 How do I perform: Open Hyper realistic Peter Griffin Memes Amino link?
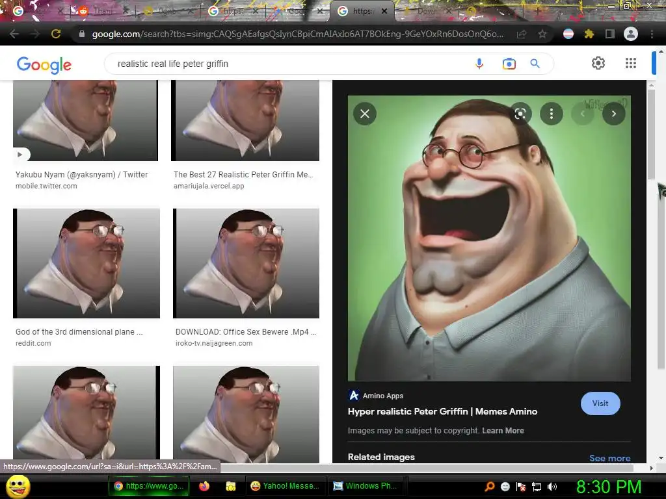[x=442, y=411]
